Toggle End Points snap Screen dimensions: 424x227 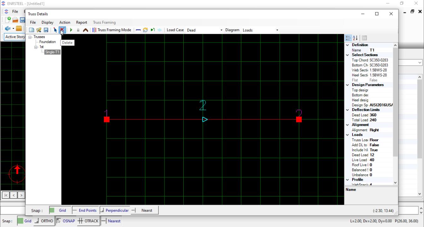(84, 210)
